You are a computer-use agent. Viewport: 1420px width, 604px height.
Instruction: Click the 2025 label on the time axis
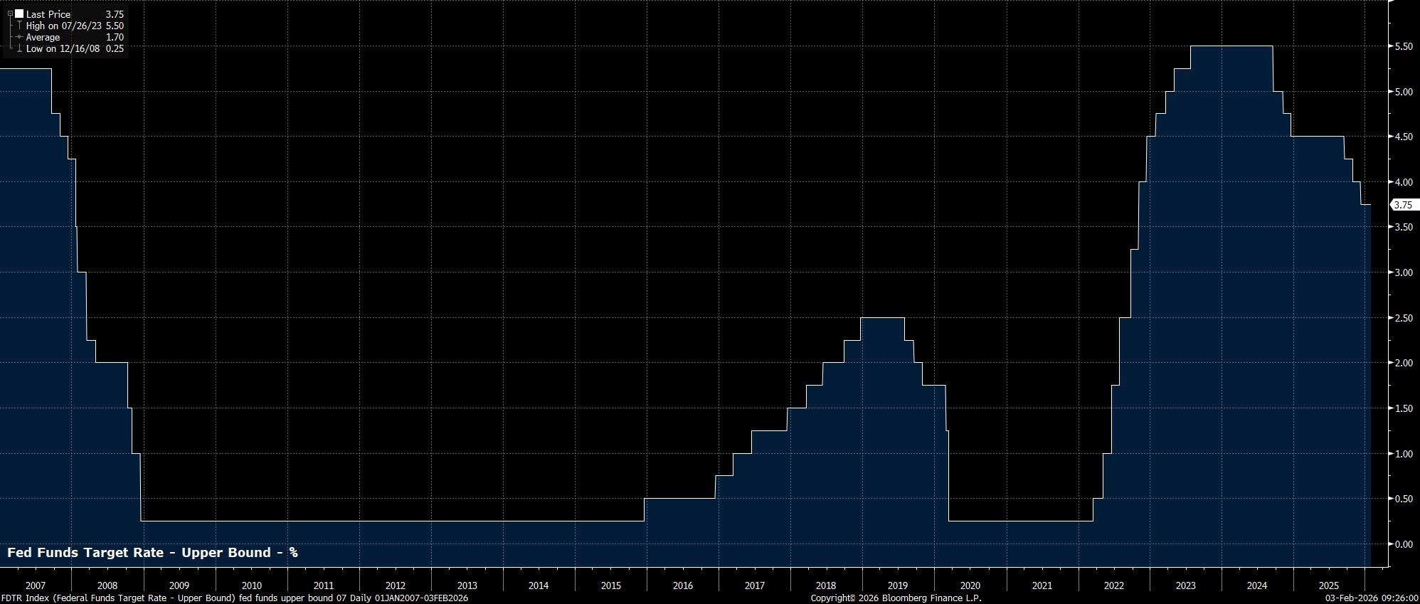pos(1328,586)
